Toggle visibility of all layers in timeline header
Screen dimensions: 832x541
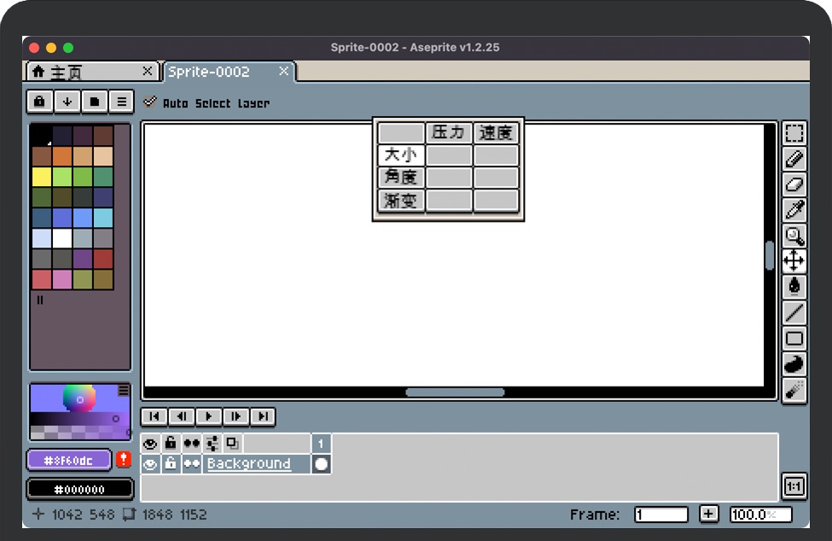[x=150, y=444]
